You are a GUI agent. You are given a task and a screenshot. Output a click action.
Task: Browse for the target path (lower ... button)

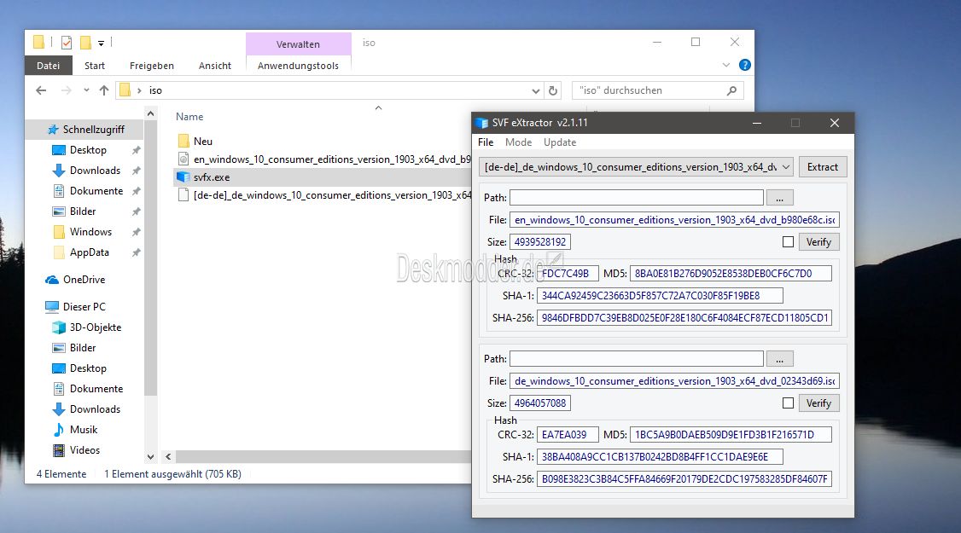pyautogui.click(x=779, y=359)
